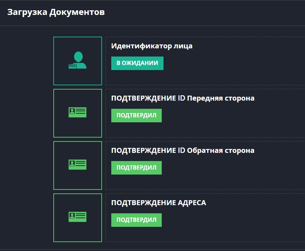Click the ID card icon for Обратная сторона
This screenshot has width=305, height=251.
point(77,165)
